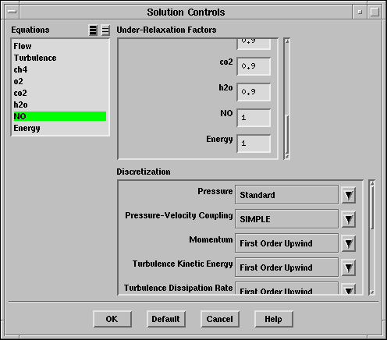Screen dimensions: 387x340
Task: Deselect highlighted NO equation
Action: point(60,116)
